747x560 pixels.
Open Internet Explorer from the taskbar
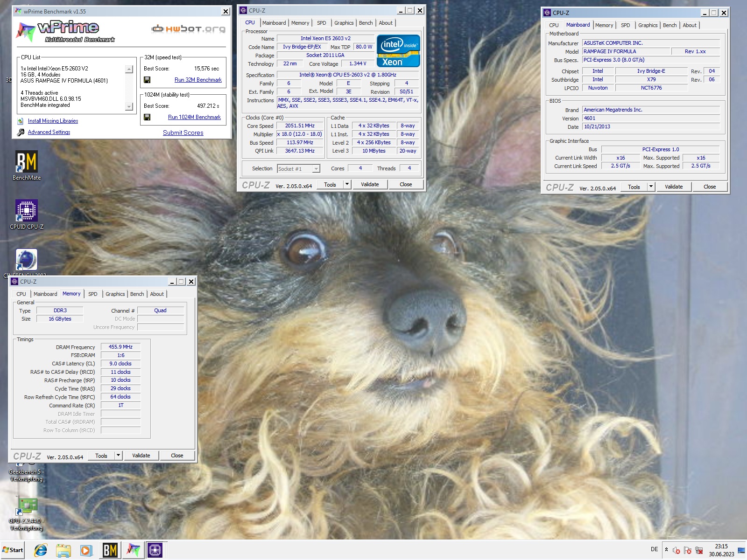(x=41, y=550)
